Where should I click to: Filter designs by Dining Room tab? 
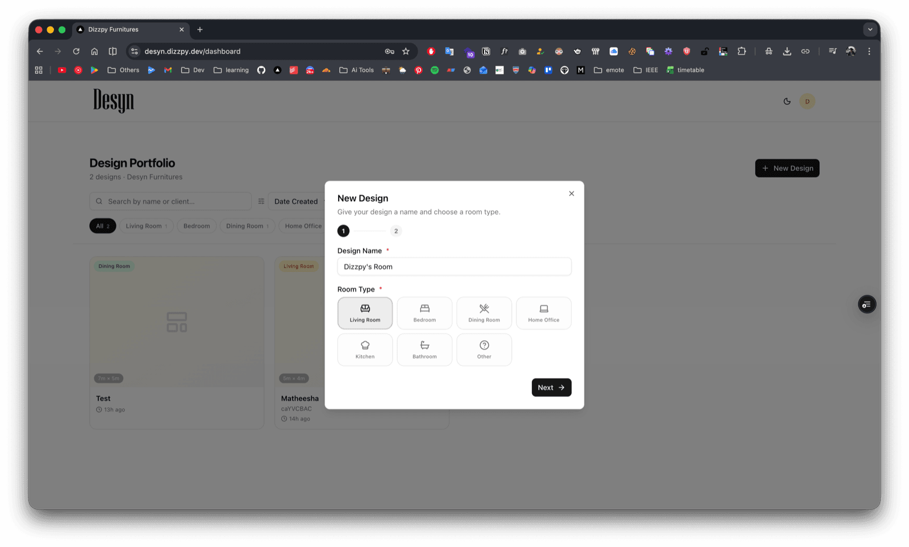pyautogui.click(x=247, y=226)
